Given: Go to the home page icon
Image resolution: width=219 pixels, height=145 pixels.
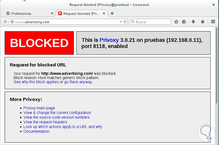Looking at the screenshot, I should click(203, 22).
